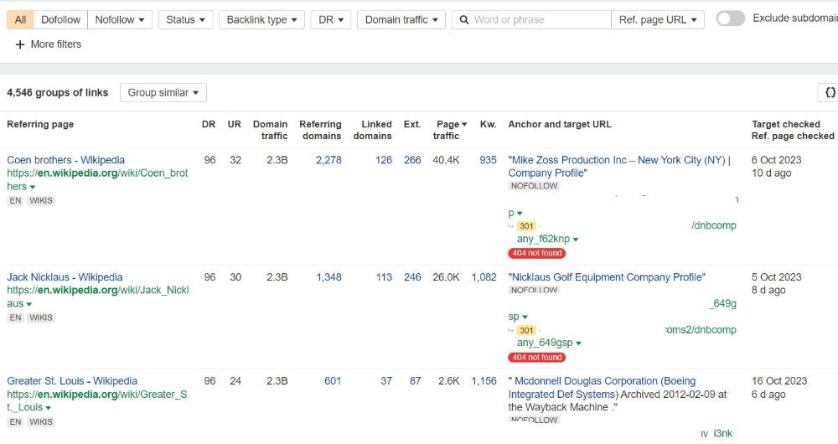838x444 pixels.
Task: Open the Domain traffic filter dropdown
Action: tap(401, 20)
